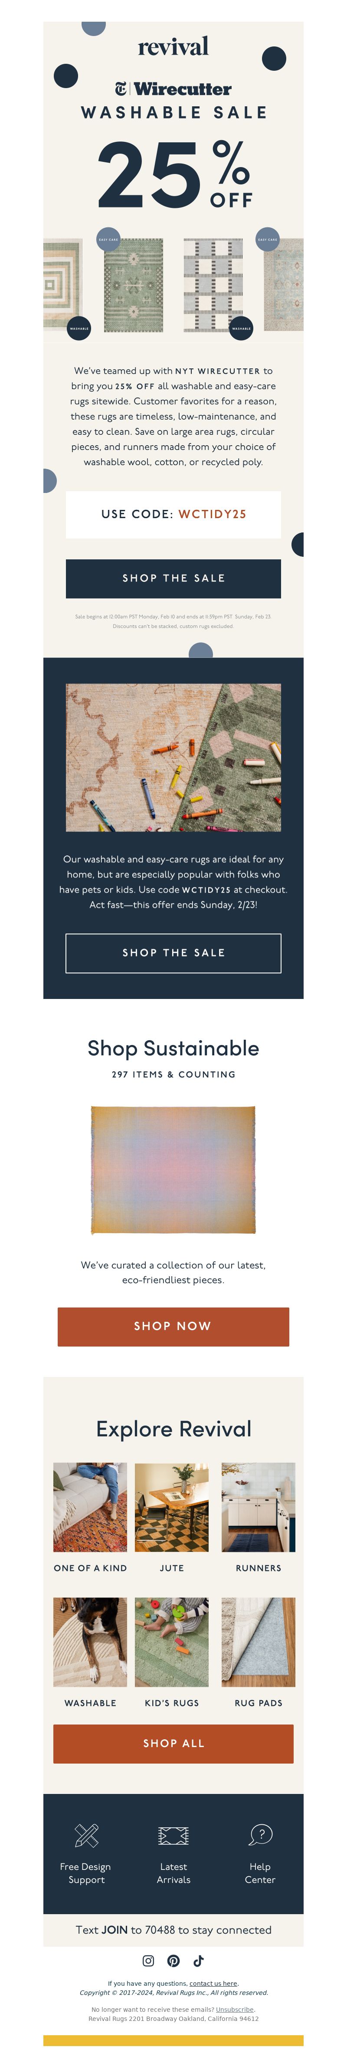
Task: Open the JUTE category thumbnail
Action: 171,1506
